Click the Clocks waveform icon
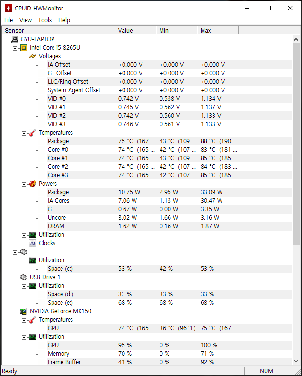The image size is (302, 376). tap(33, 243)
